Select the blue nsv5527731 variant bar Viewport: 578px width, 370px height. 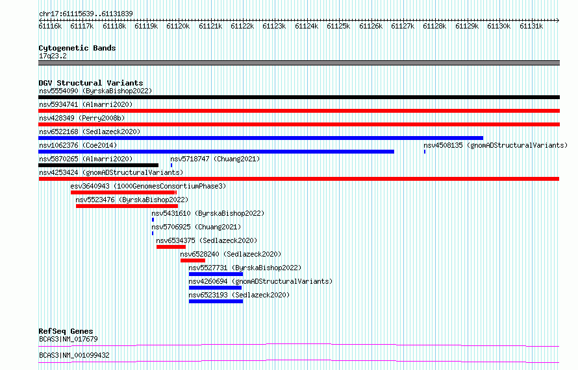[x=216, y=274]
